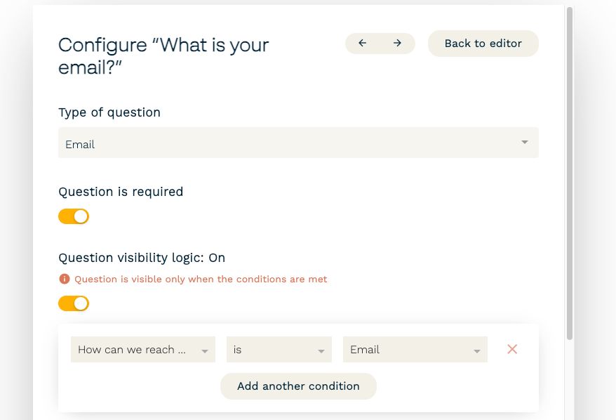Click caret on 'How can we reach' dropdown
Screen dimensions: 616x420
[x=205, y=350]
